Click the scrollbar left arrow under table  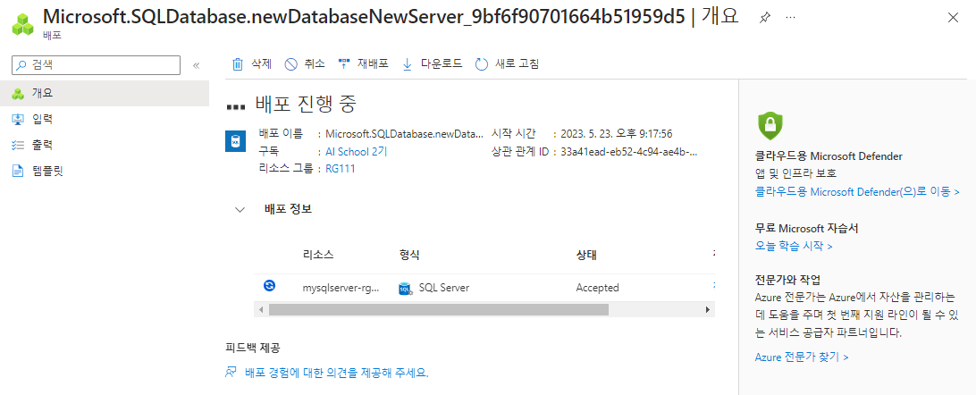pyautogui.click(x=261, y=309)
